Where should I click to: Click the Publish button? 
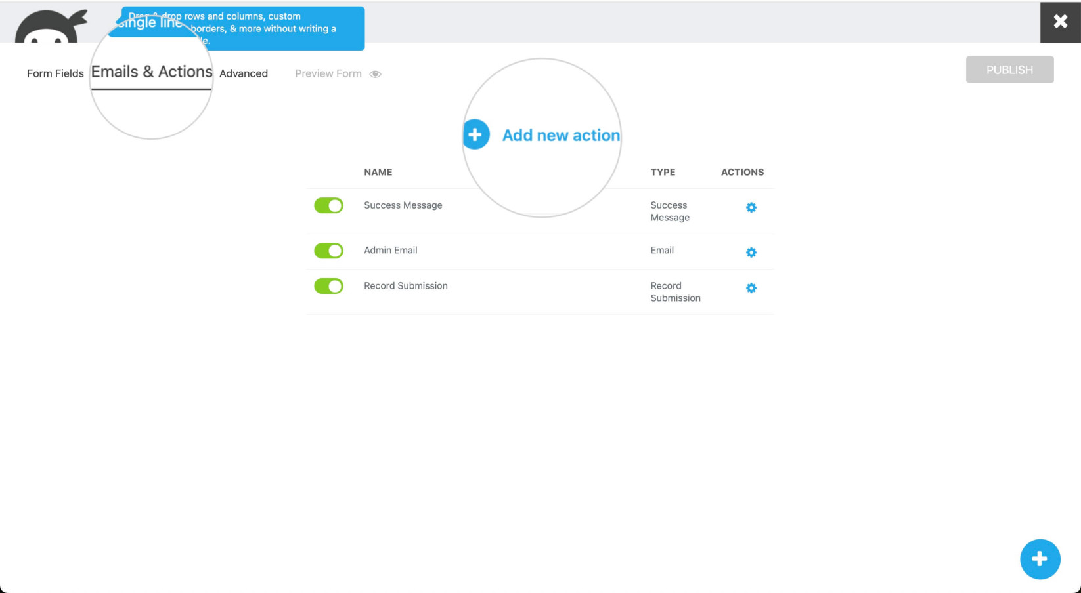[x=1009, y=70]
